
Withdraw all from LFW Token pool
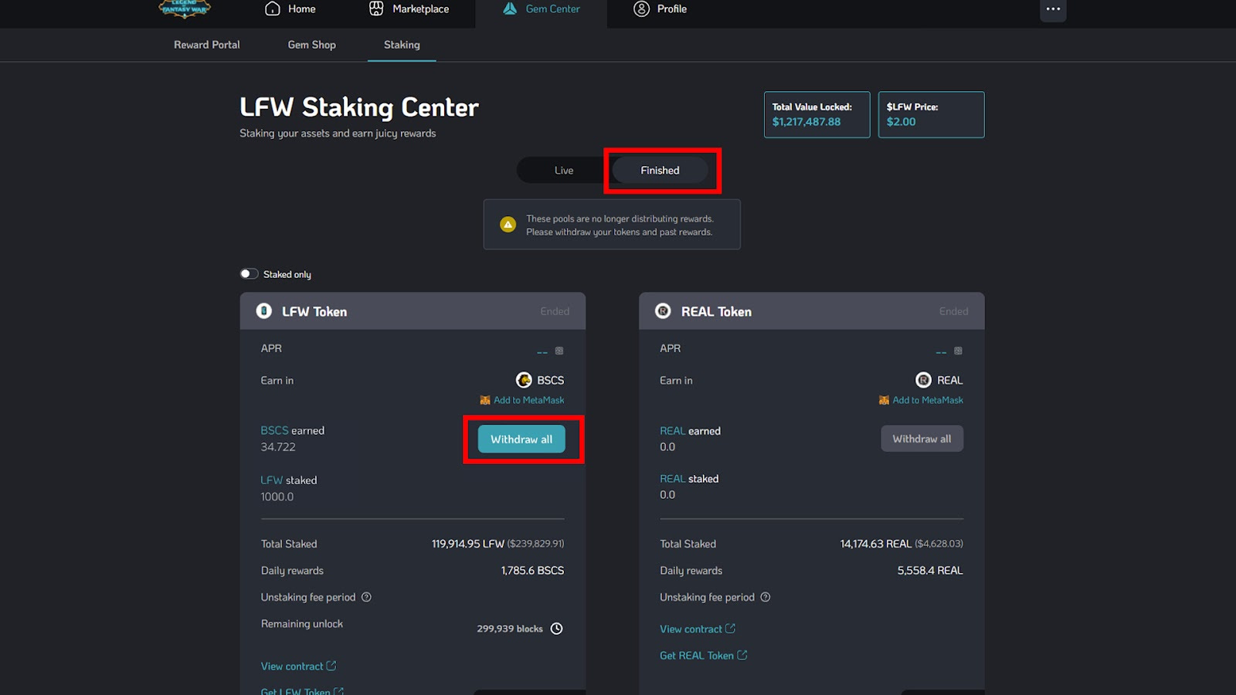pos(521,439)
